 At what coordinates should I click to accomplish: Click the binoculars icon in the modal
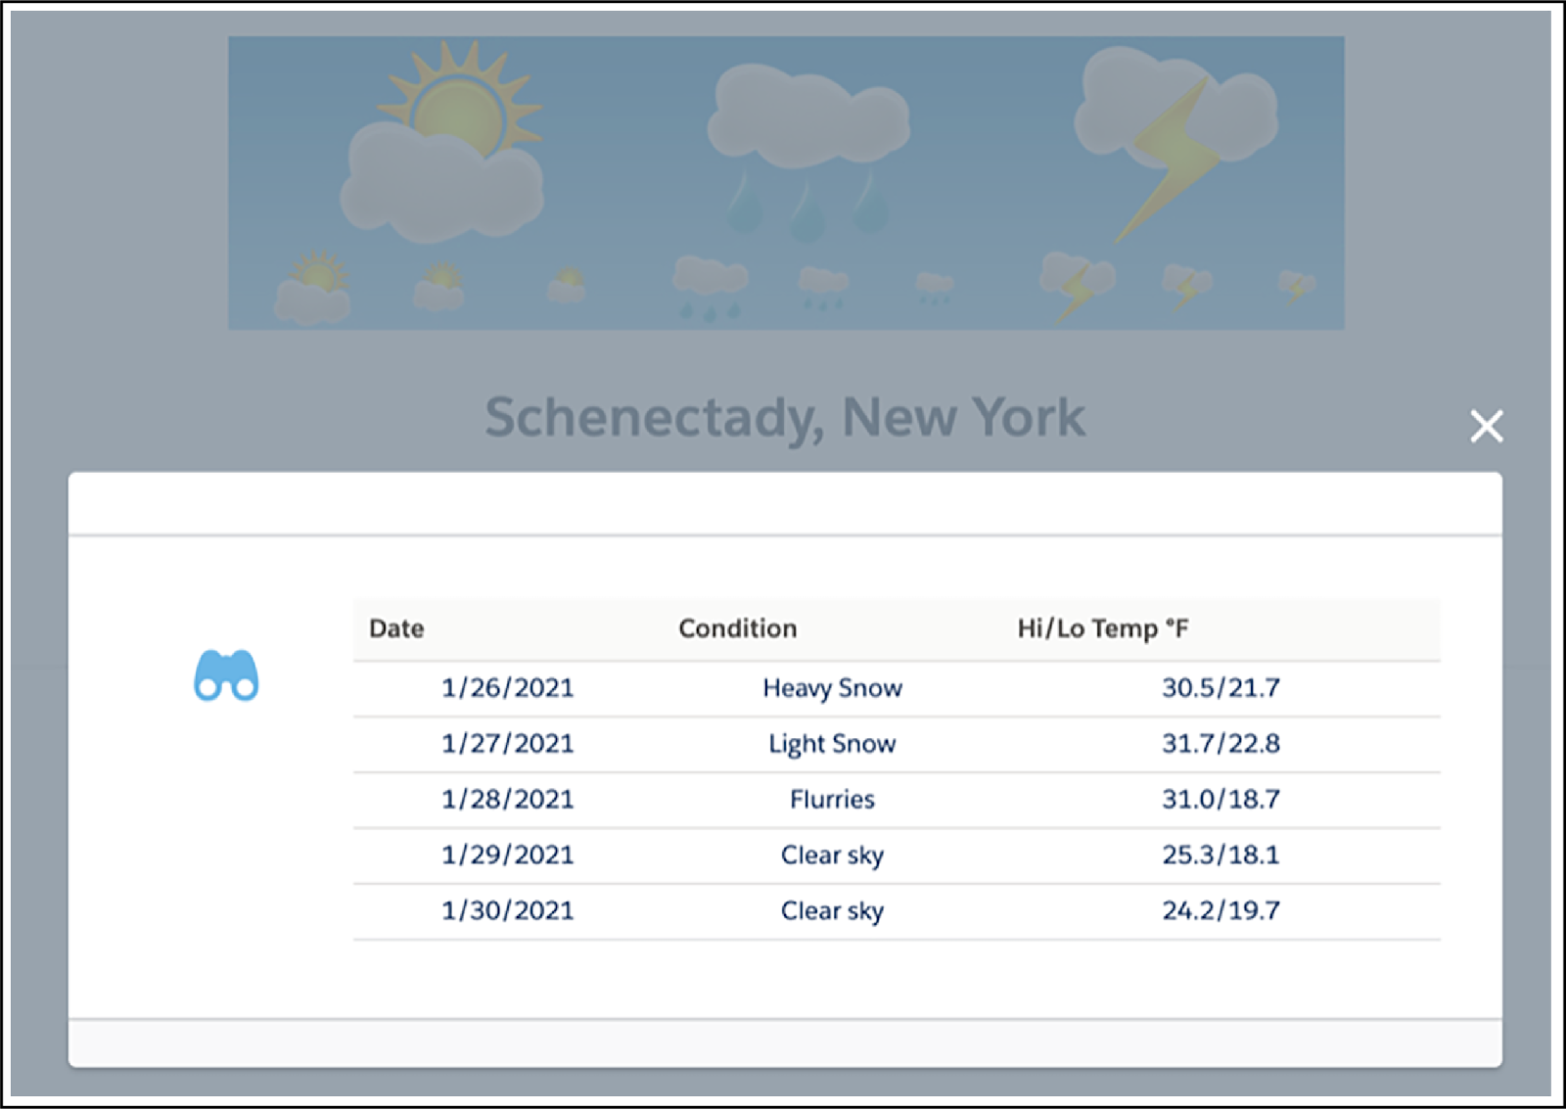click(226, 675)
